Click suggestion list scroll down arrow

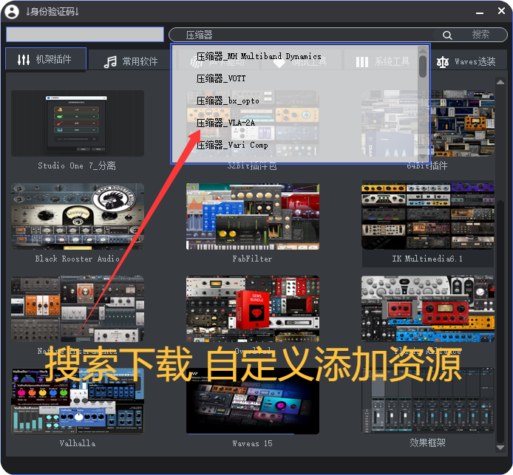pos(423,157)
